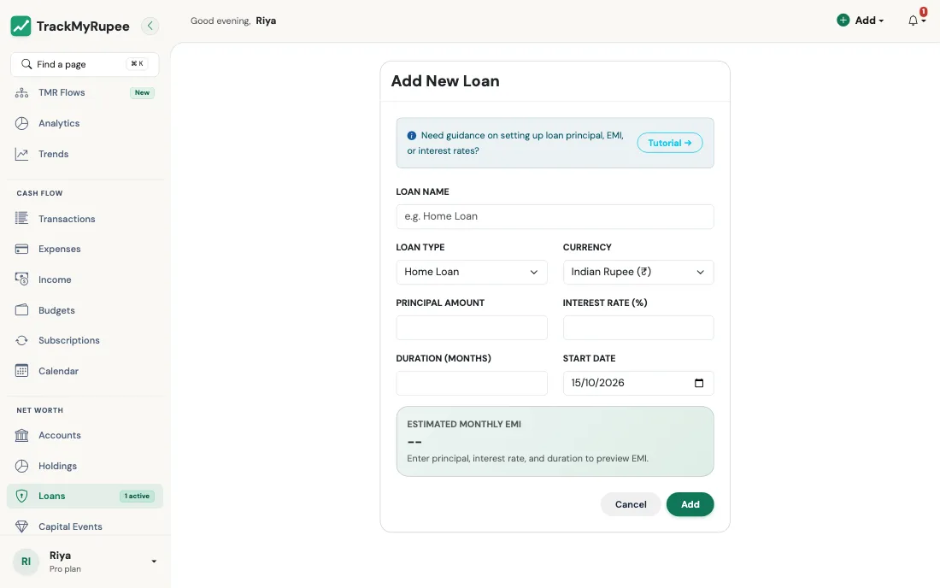The height and width of the screenshot is (588, 940).
Task: Click the RI user avatar
Action: [x=26, y=562]
